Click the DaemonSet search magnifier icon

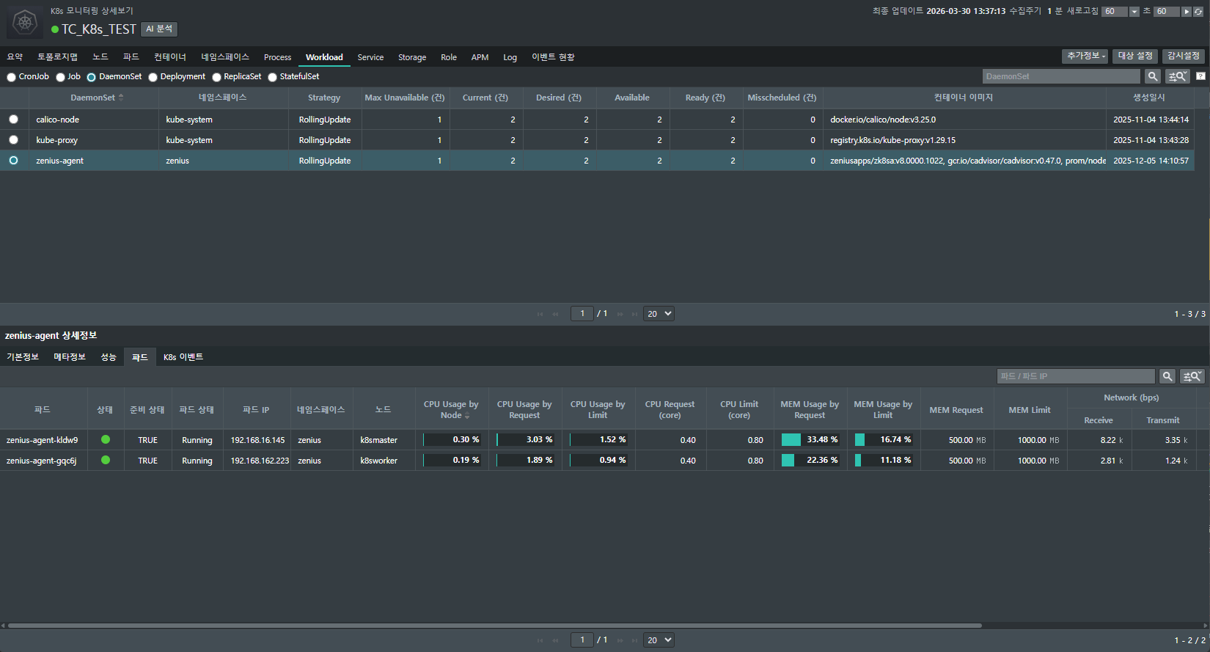1153,76
